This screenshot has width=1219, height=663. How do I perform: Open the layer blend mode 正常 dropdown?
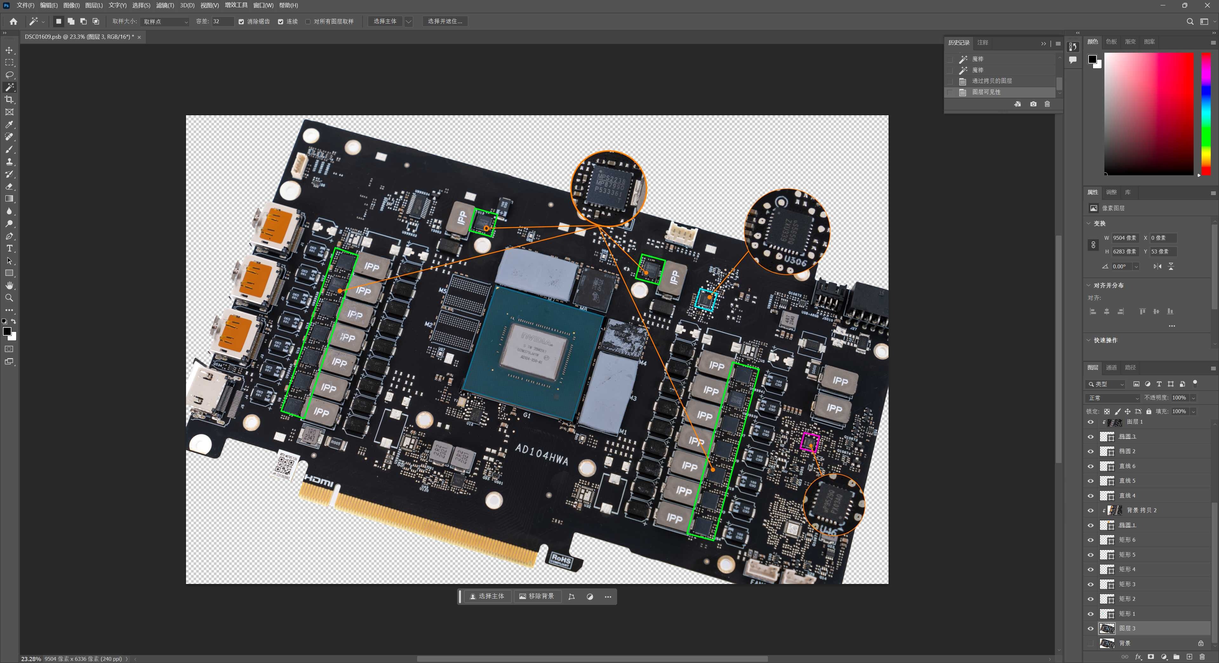click(x=1113, y=398)
